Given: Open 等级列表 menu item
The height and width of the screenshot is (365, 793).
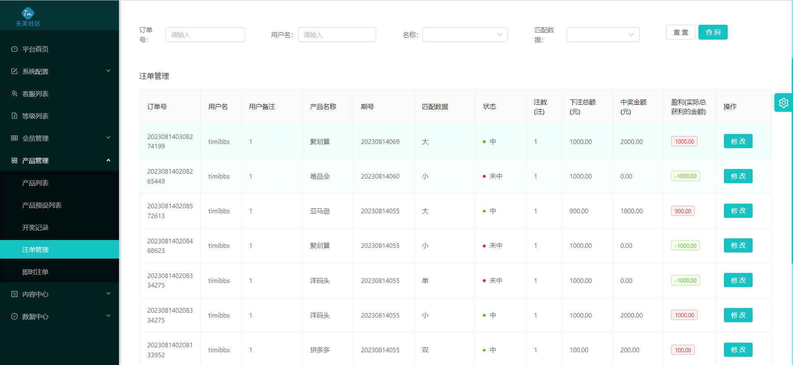Looking at the screenshot, I should click(59, 116).
